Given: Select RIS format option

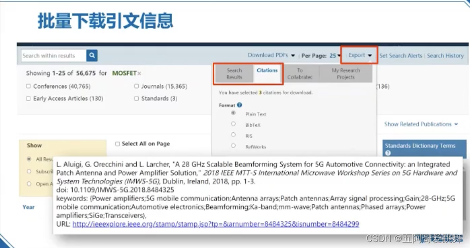Looking at the screenshot, I should tap(233, 135).
